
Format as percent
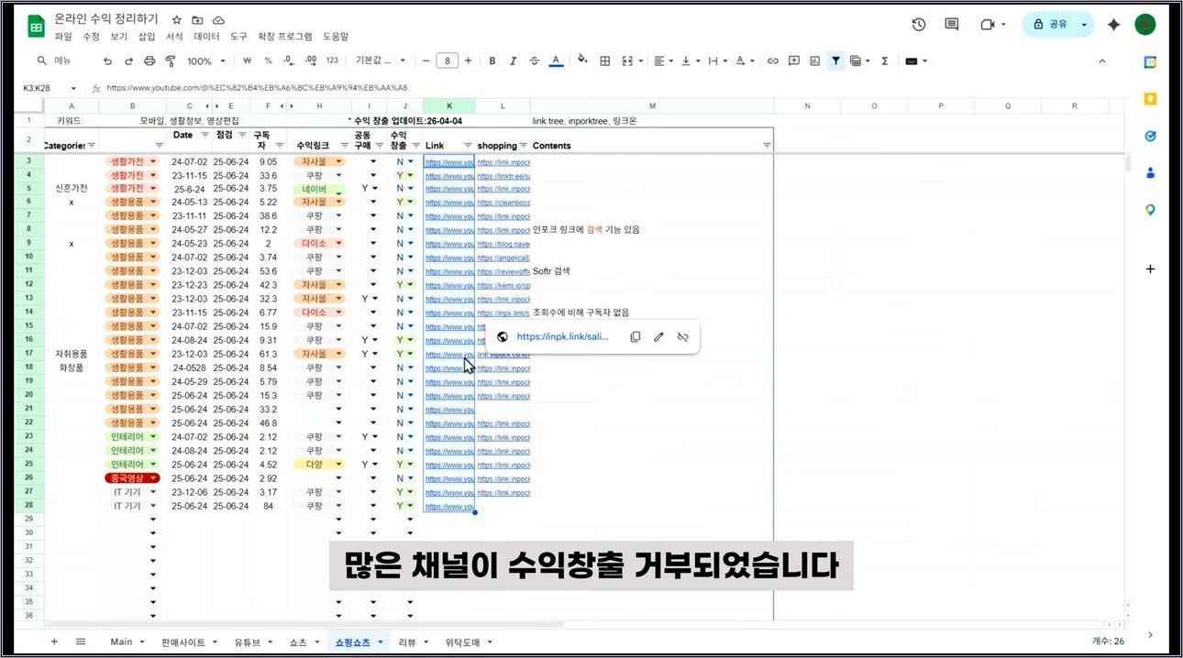[268, 61]
